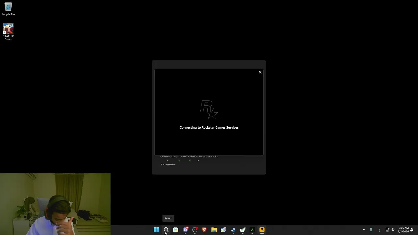Screen dimensions: 418x235
Task: Open the taskbar app left of the green icon
Action: point(243,230)
